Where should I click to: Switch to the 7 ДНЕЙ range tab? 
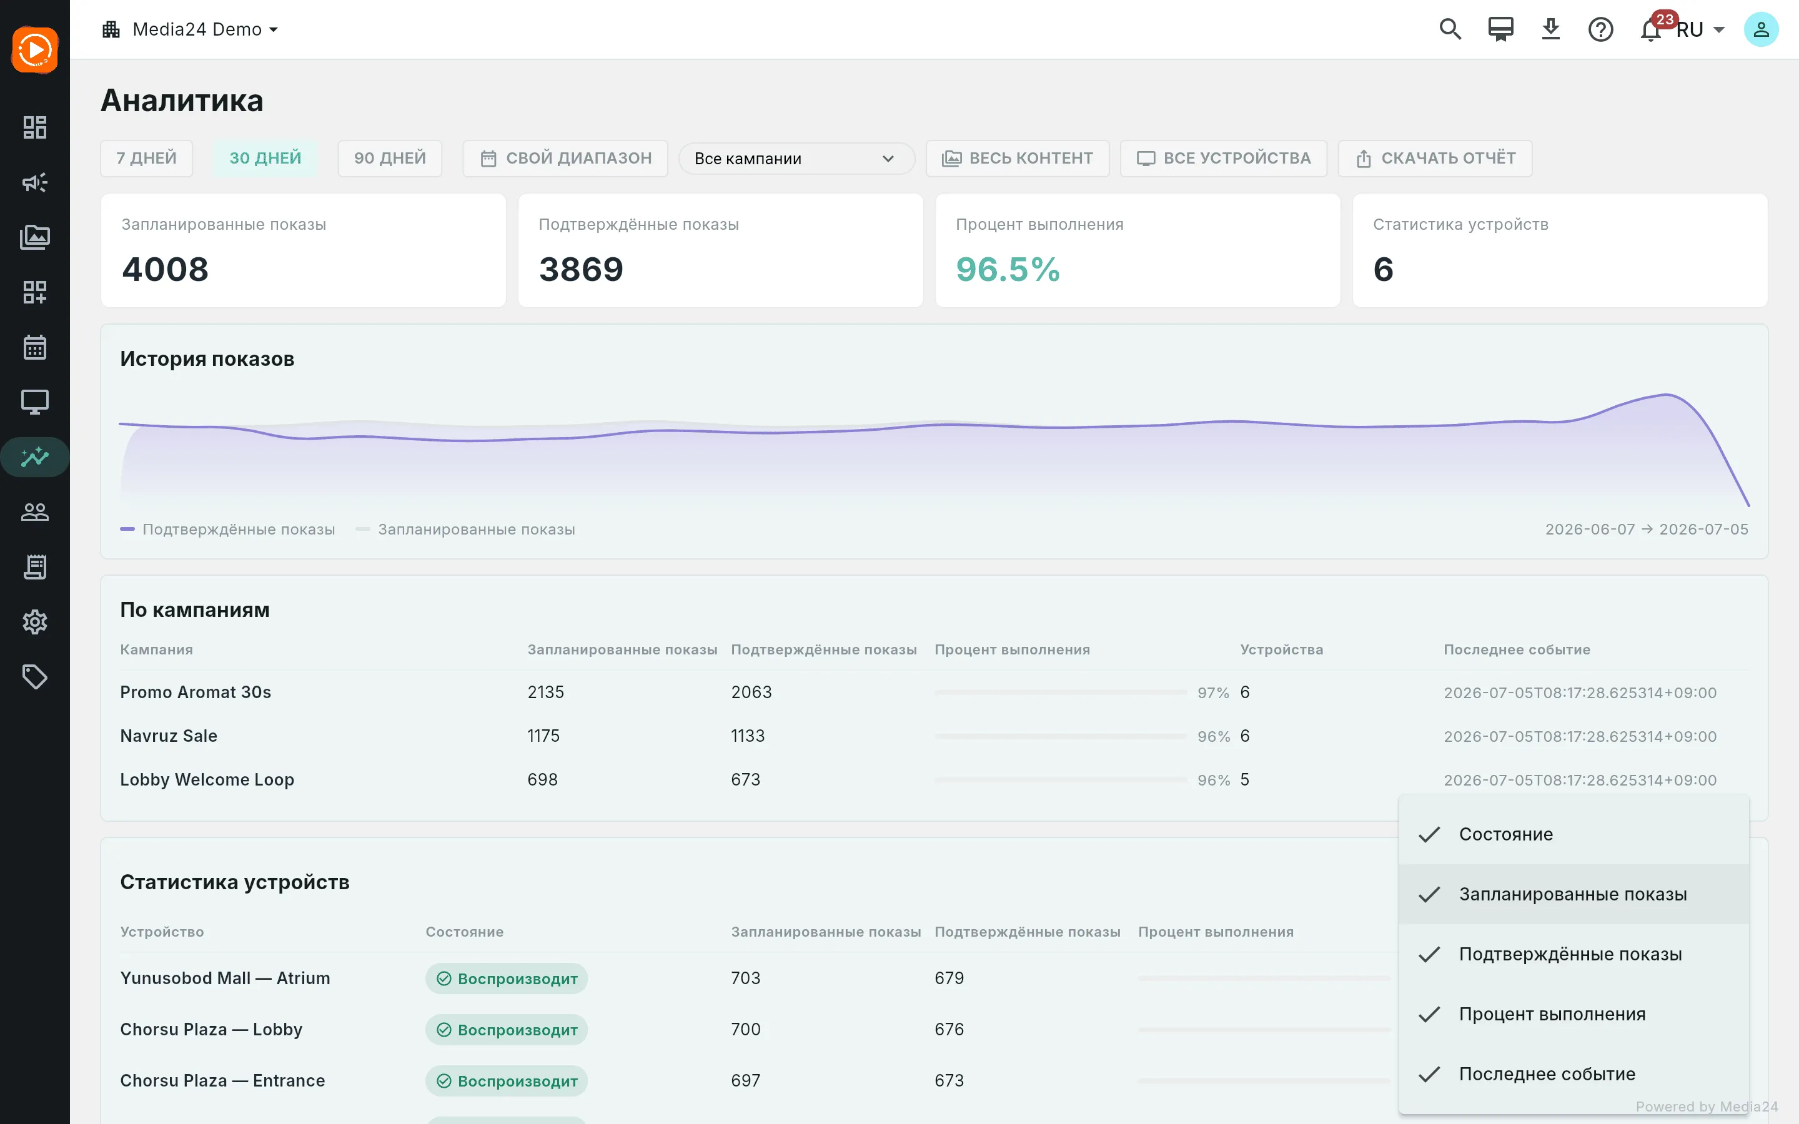click(146, 159)
